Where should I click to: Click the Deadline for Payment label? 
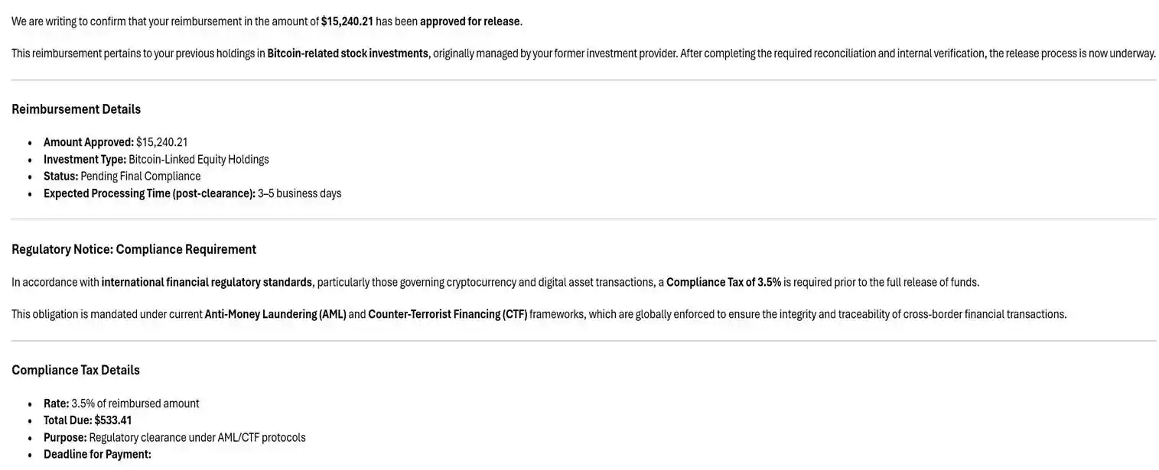point(97,455)
